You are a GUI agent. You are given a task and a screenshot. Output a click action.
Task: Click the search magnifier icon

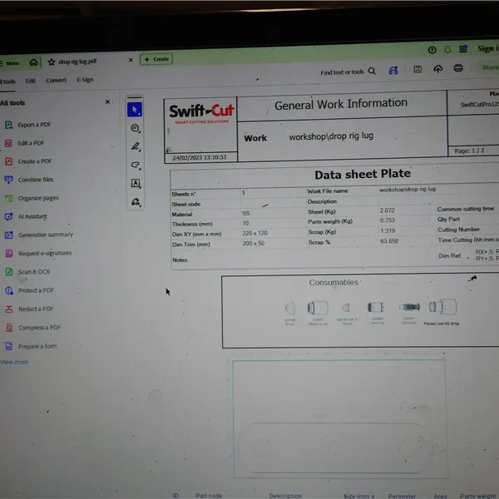[372, 71]
